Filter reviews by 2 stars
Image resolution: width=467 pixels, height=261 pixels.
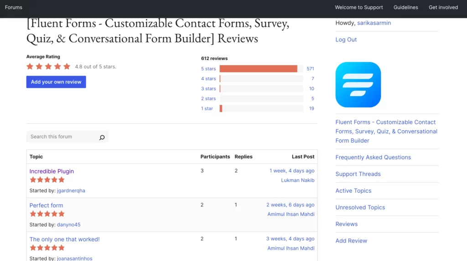(x=208, y=98)
